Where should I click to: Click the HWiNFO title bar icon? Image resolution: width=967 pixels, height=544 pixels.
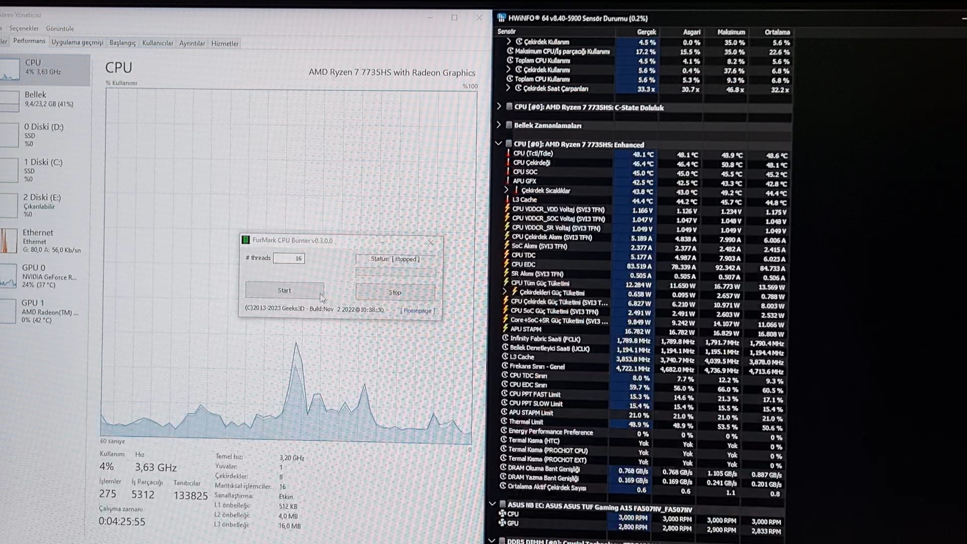501,18
